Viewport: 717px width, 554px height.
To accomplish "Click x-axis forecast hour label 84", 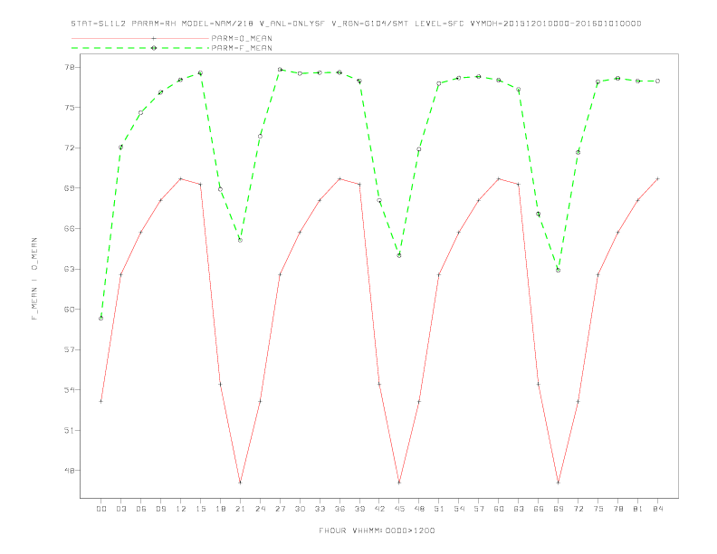I will pos(657,509).
